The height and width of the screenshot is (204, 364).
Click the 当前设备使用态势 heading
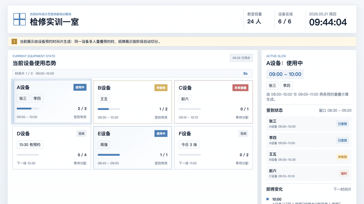(35, 63)
